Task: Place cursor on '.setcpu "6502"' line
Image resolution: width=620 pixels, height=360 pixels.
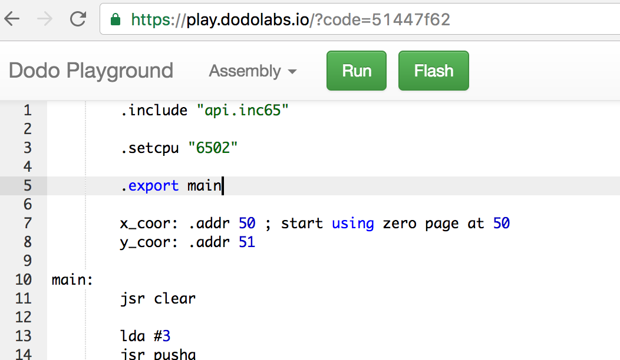Action: [x=179, y=148]
